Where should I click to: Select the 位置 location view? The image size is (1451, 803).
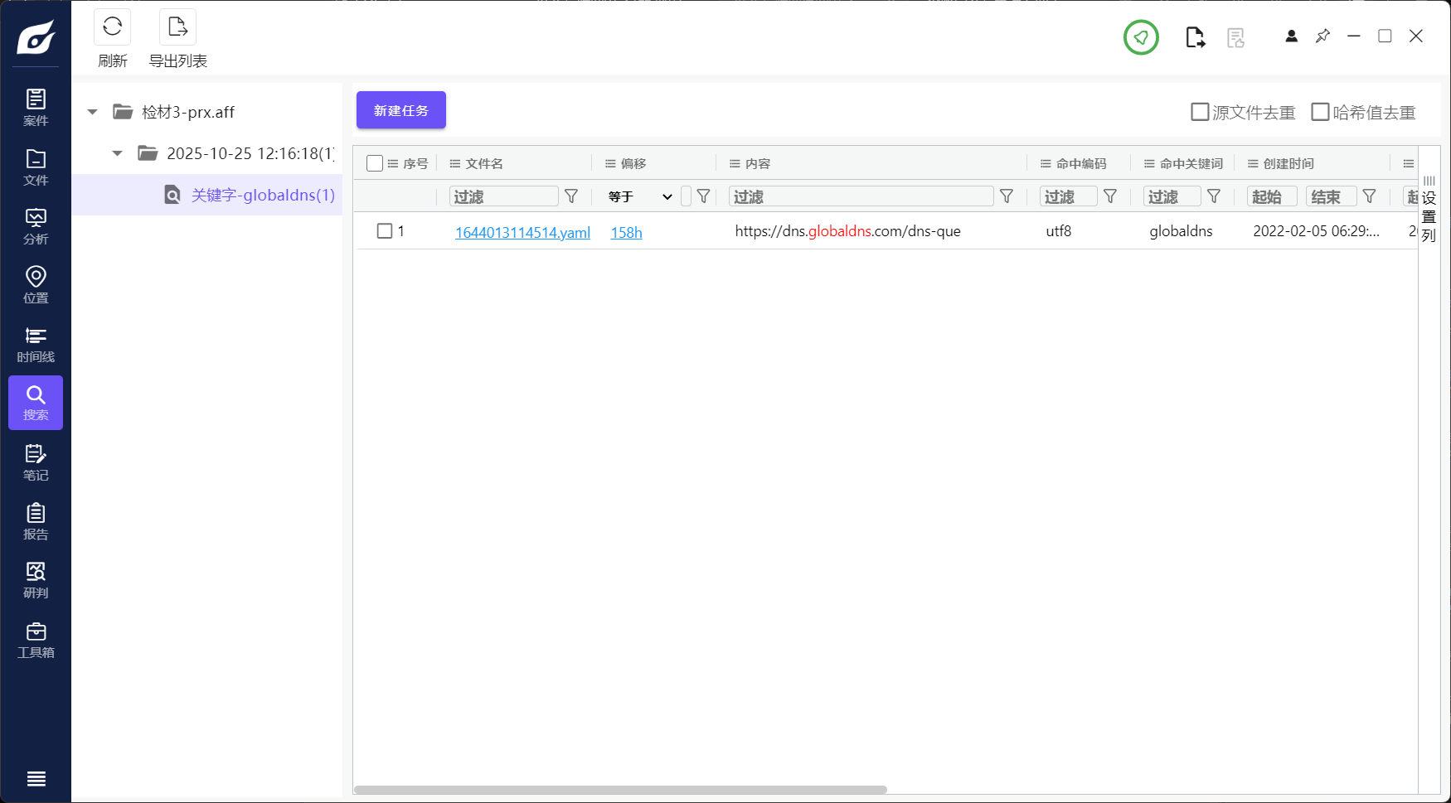(x=35, y=285)
